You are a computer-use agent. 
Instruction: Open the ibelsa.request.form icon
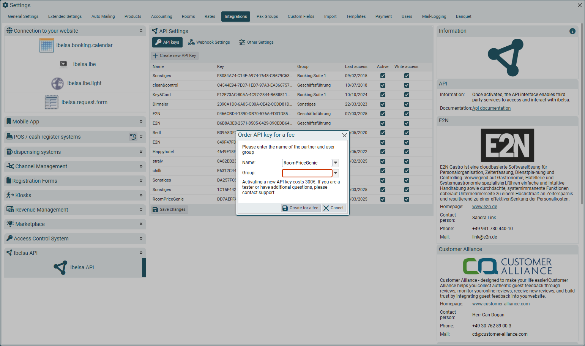(52, 102)
